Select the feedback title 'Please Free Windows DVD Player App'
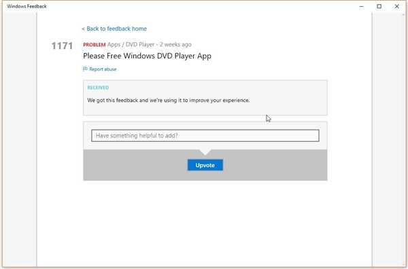This screenshot has width=408, height=269. tap(148, 56)
